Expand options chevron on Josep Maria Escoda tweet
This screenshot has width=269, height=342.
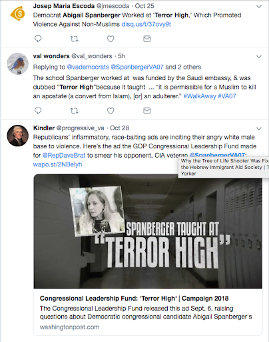(x=259, y=7)
